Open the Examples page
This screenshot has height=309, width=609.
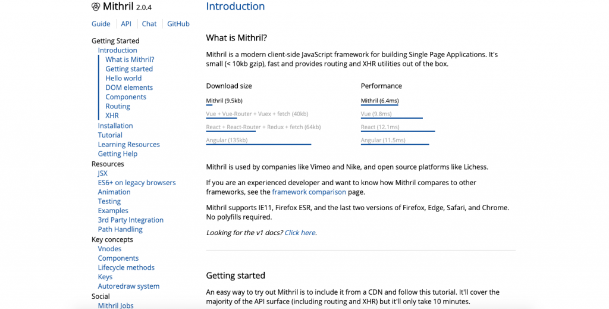point(113,211)
